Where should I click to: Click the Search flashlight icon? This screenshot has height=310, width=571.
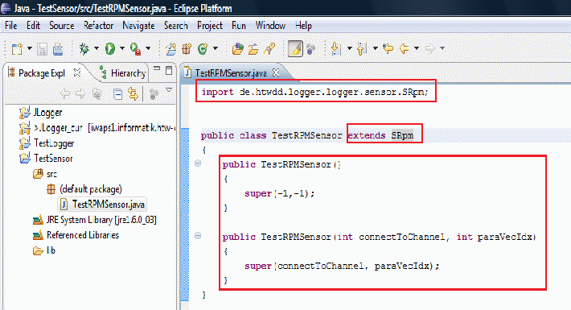[269, 49]
